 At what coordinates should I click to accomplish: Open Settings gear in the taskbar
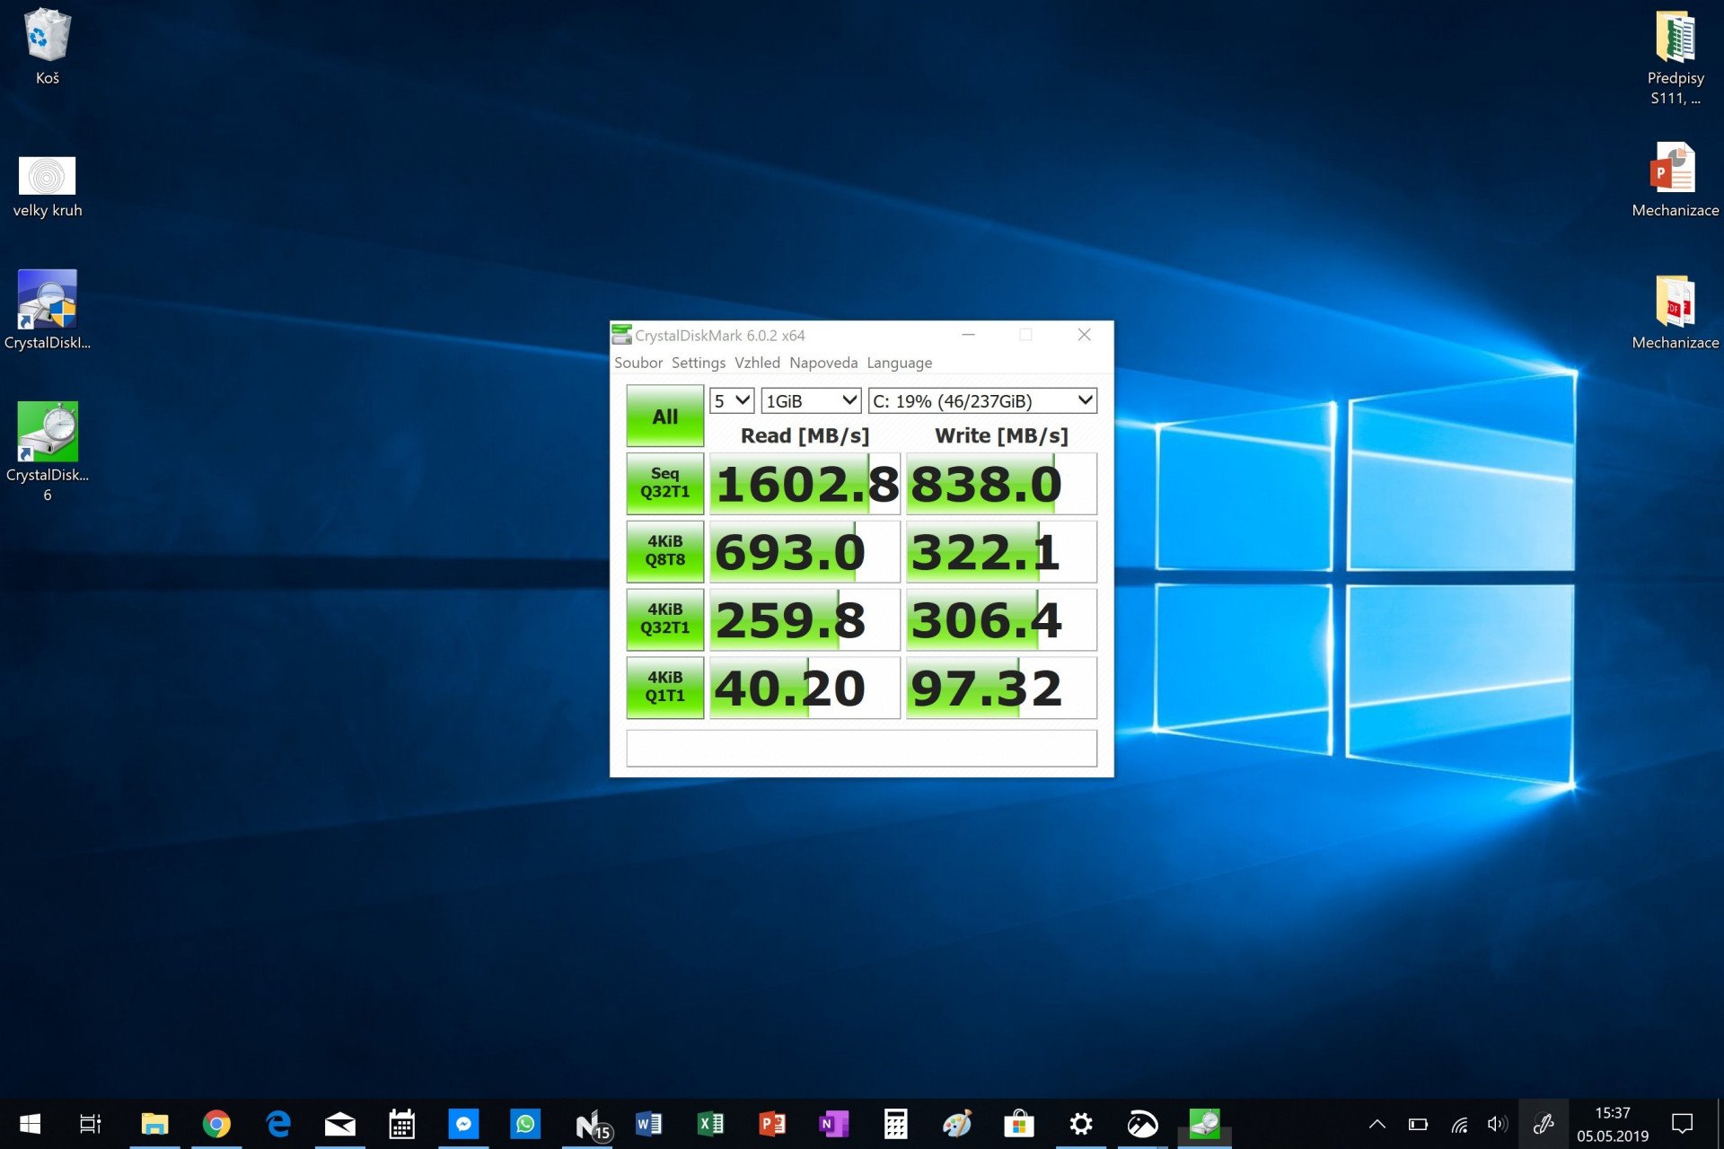tap(1081, 1124)
